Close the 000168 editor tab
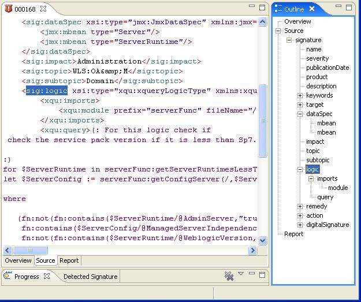The width and height of the screenshot is (361, 302). tap(43, 9)
